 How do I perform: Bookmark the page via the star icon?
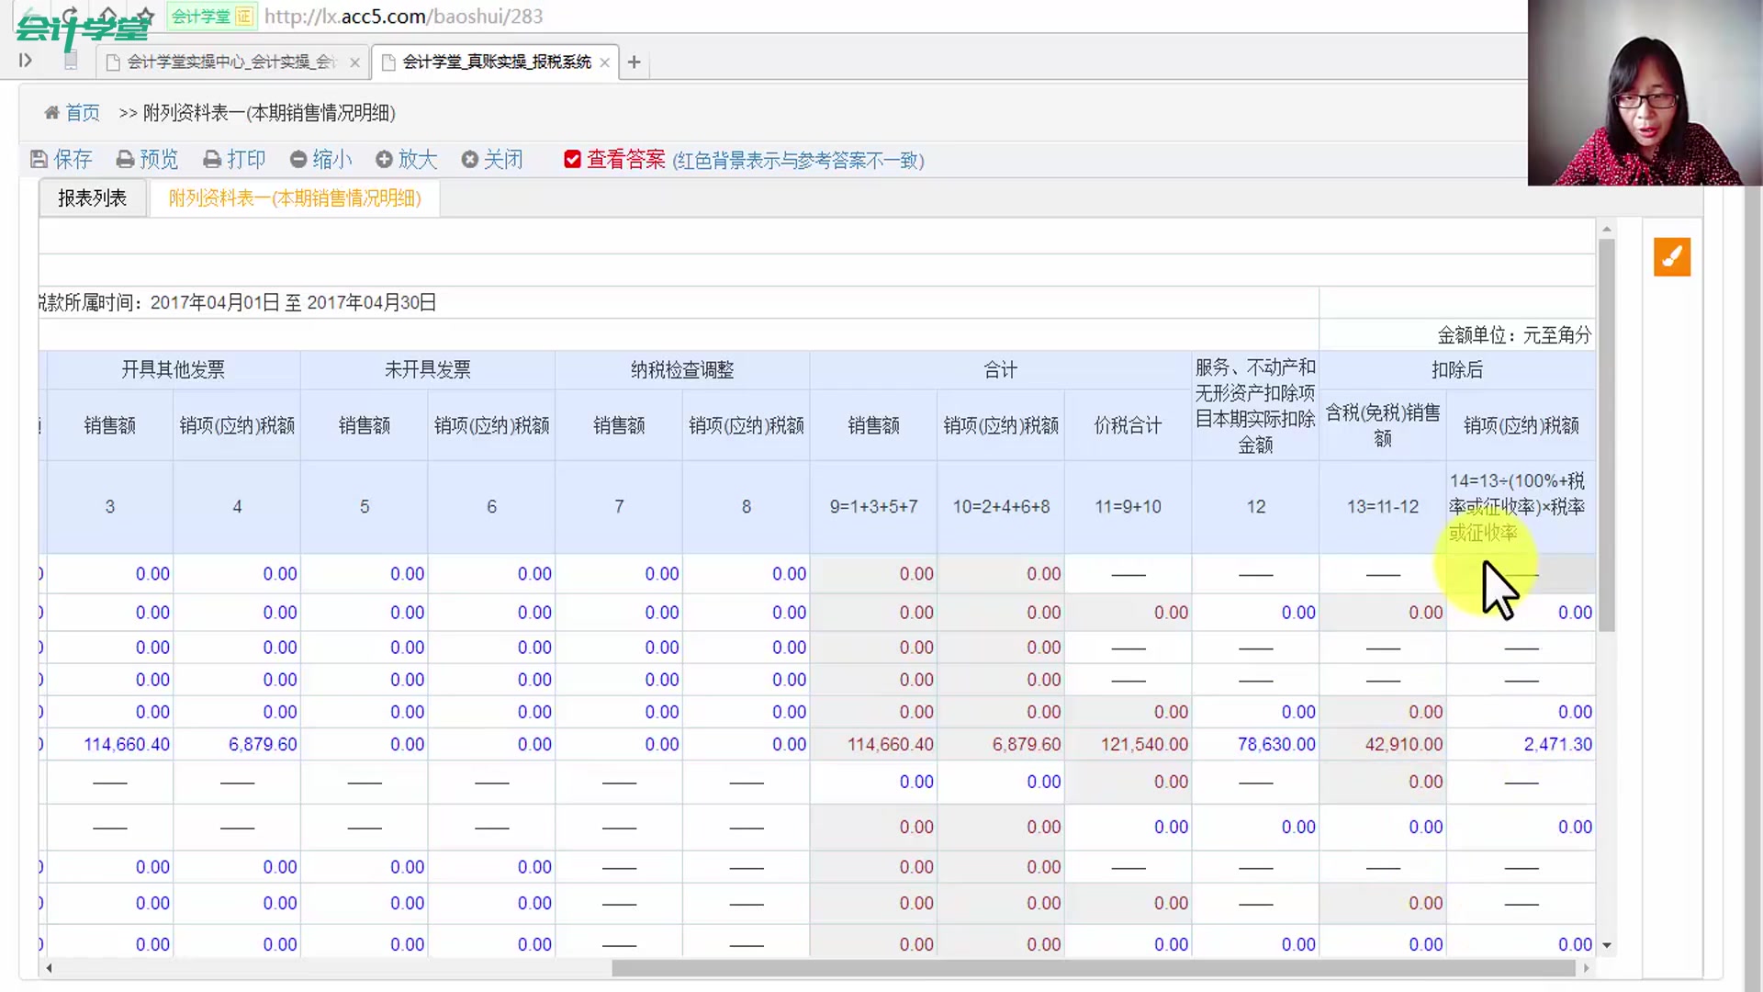coord(143,16)
